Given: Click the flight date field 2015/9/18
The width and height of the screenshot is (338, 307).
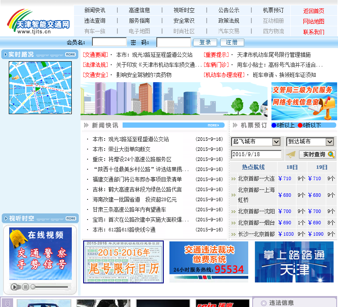Looking at the screenshot, I should pos(256,154).
